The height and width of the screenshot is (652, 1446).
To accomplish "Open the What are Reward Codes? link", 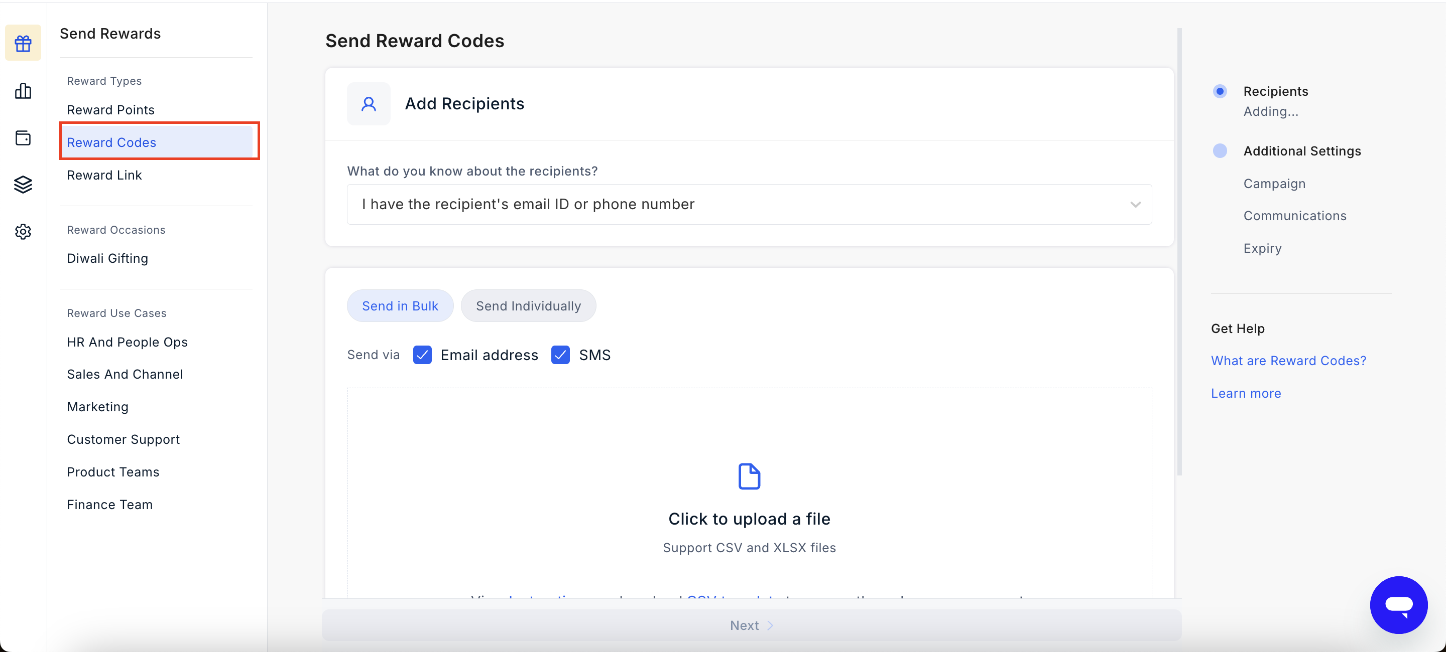I will pos(1288,361).
